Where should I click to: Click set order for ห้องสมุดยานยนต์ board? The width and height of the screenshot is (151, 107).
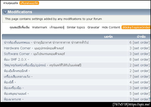pos(141,94)
